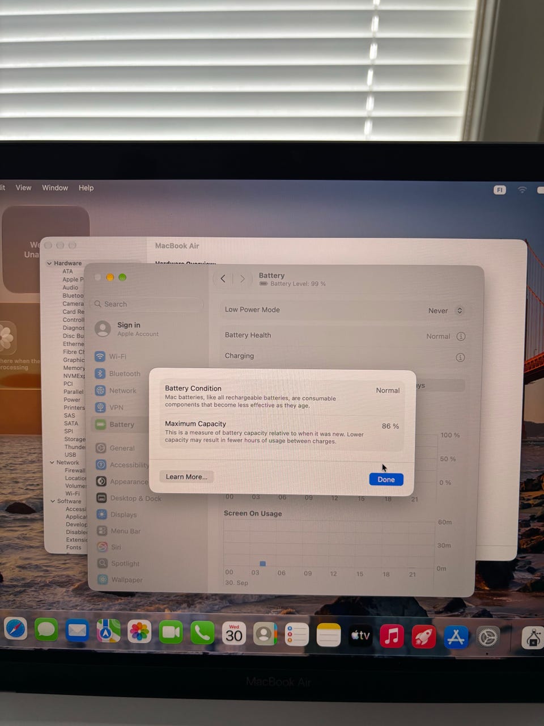The height and width of the screenshot is (726, 544).
Task: Select Audio in System Information sidebar
Action: [70, 288]
